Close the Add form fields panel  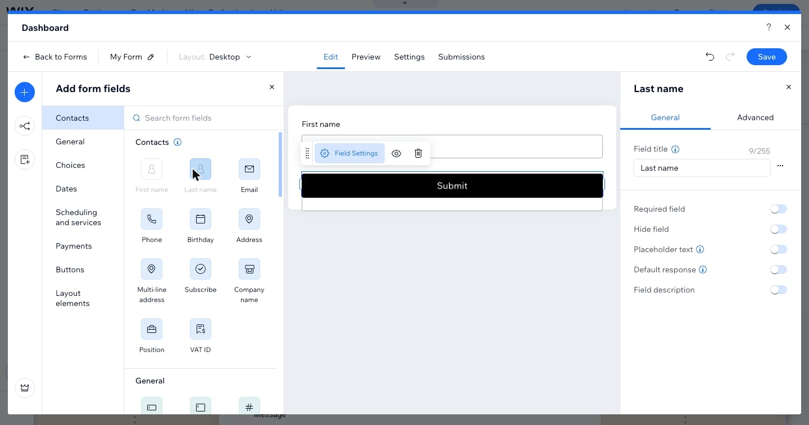click(x=272, y=87)
